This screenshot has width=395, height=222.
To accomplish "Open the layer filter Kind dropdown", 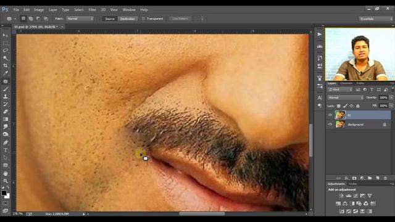I will tap(340, 89).
